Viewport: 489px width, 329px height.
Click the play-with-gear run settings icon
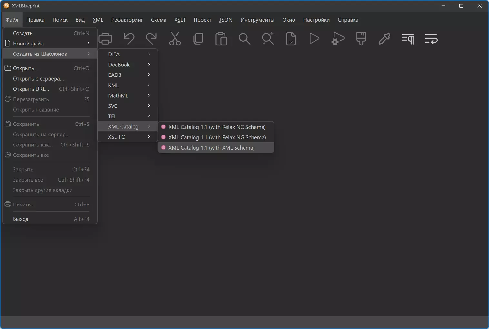pyautogui.click(x=338, y=39)
